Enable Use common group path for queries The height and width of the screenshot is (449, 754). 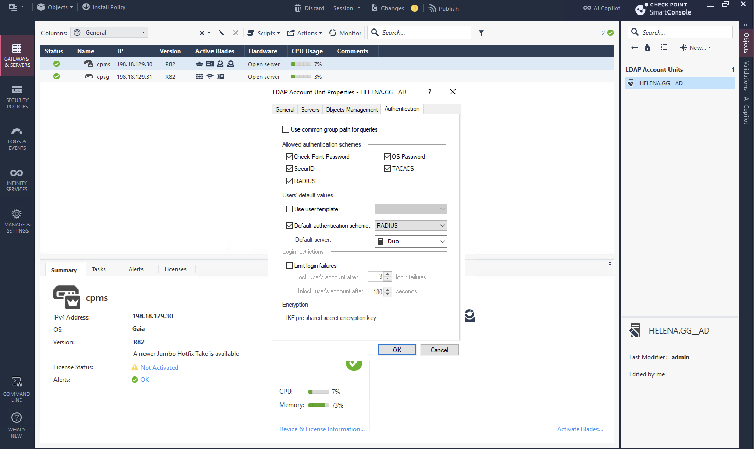[286, 129]
